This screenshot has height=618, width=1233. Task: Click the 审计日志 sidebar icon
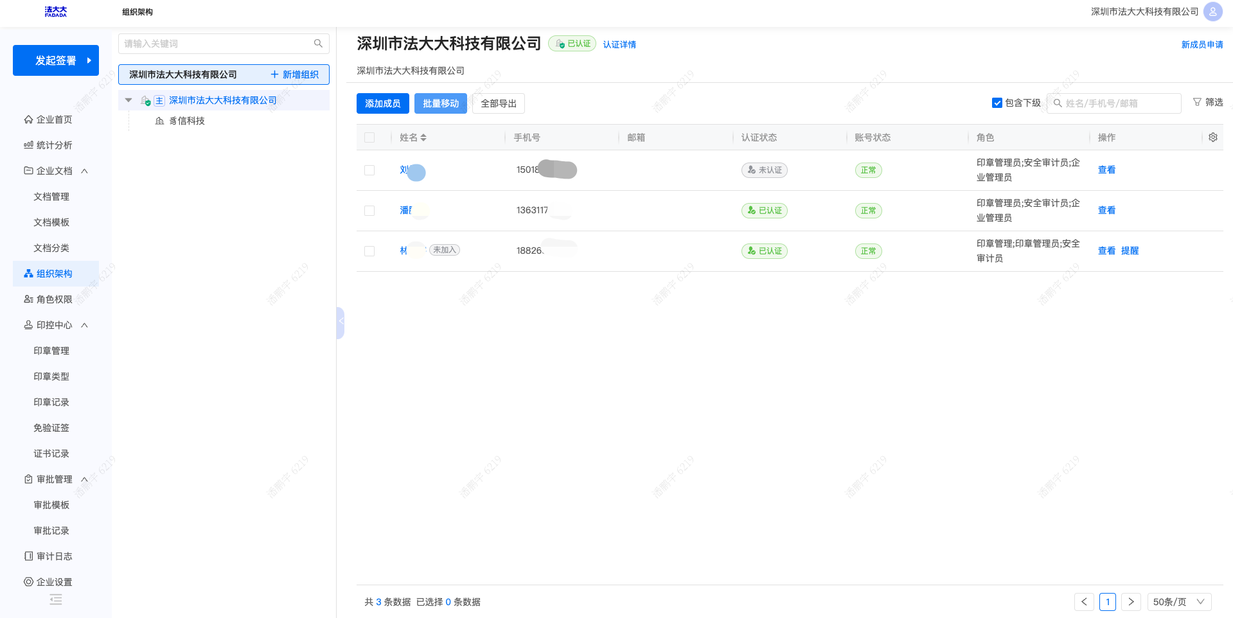[28, 556]
